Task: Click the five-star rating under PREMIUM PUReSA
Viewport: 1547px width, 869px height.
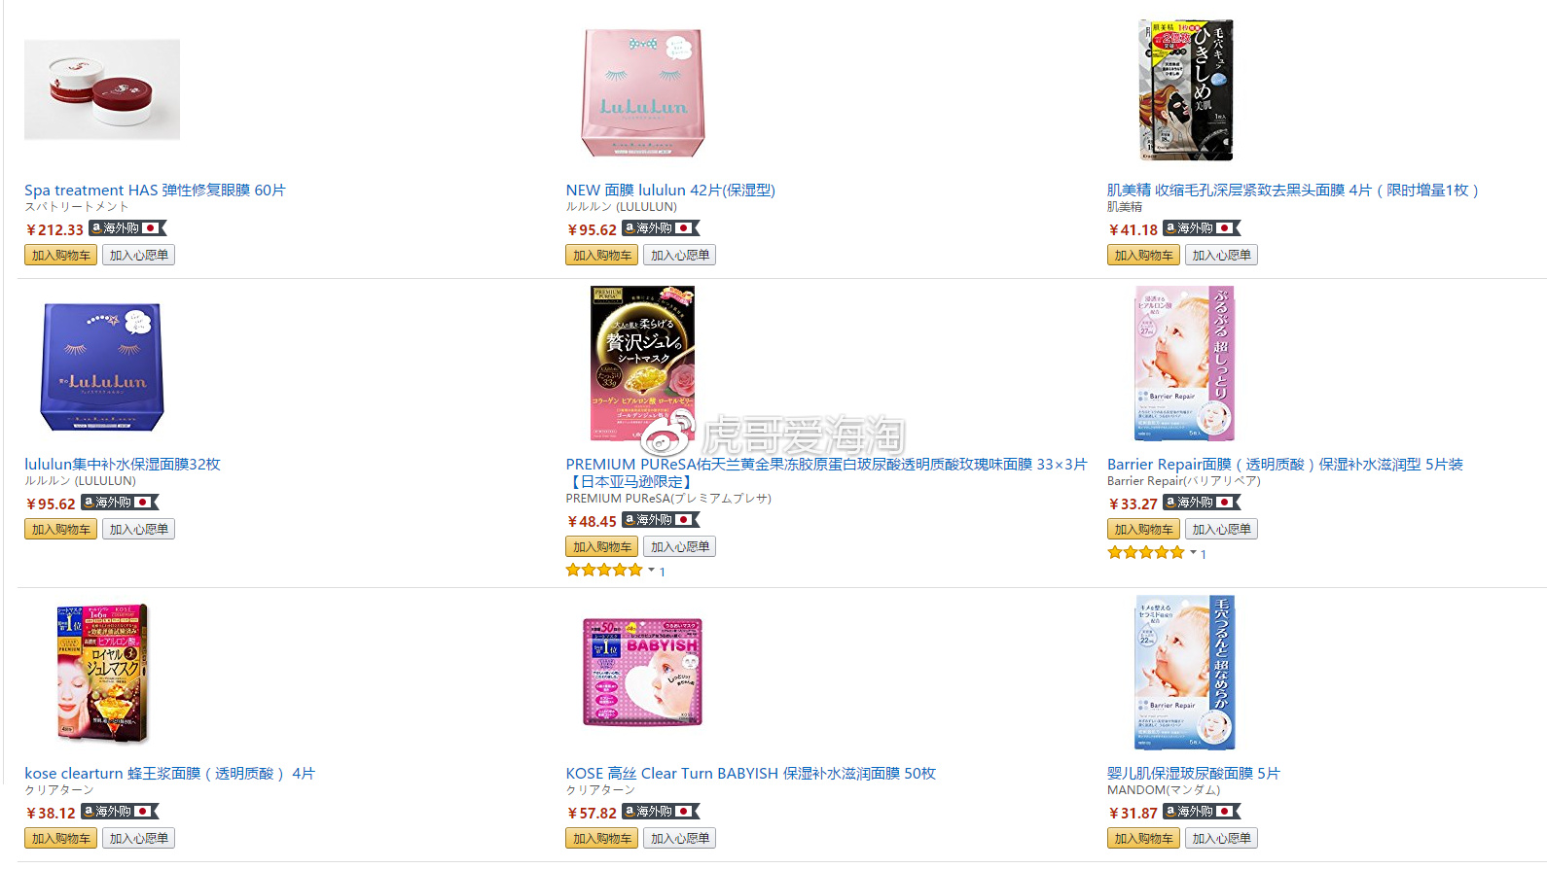Action: pyautogui.click(x=604, y=571)
